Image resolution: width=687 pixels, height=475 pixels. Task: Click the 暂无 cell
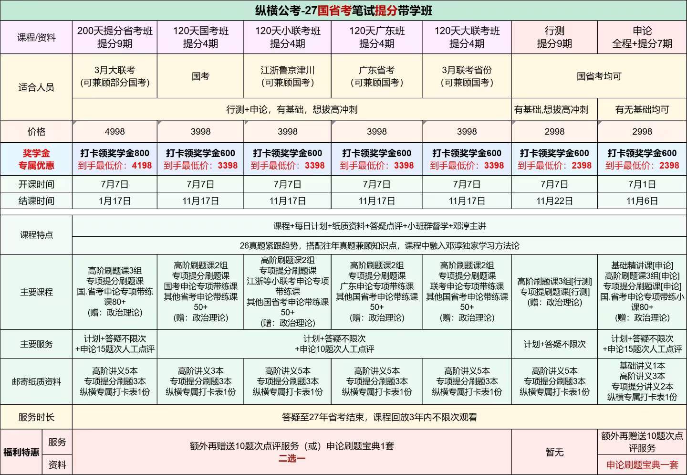(554, 452)
